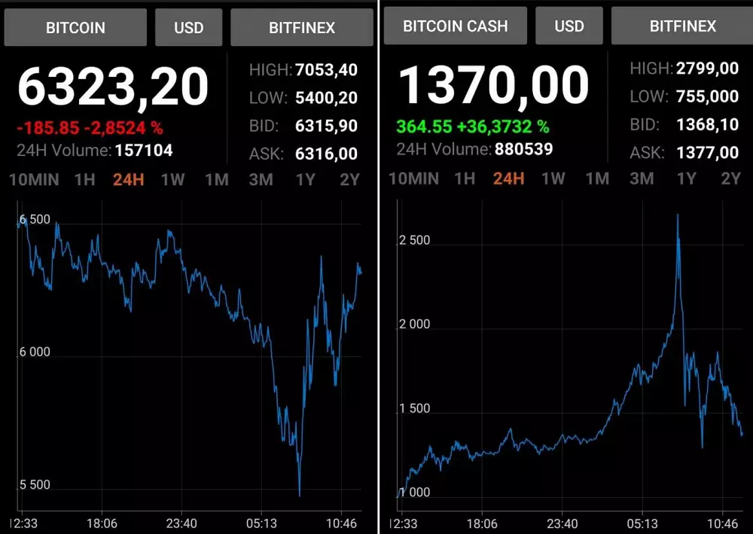The width and height of the screenshot is (753, 534).
Task: Click the Bitcoin price 6323,20 display
Action: click(114, 85)
